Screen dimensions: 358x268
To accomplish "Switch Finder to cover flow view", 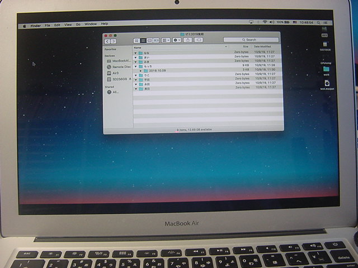I will coord(156,40).
